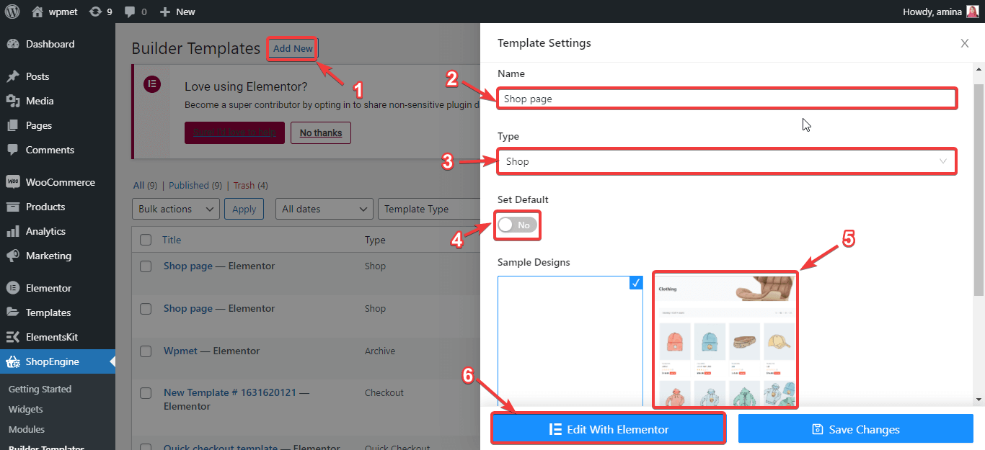Screen dimensions: 985x450
Task: Click Edit With Elementor button
Action: tap(609, 429)
